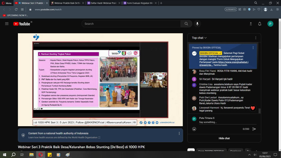Open the account avatar P menu
Image resolution: width=281 pixels, height=158 pixels.
270,24
